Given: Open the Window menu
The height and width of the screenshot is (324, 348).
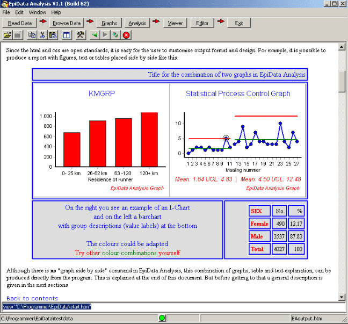Looking at the screenshot, I should click(x=37, y=12).
